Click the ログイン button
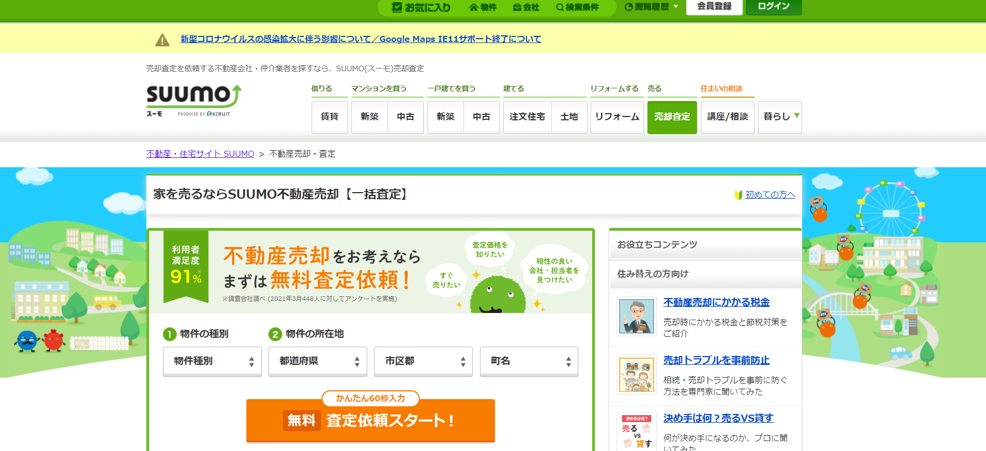Image resolution: width=986 pixels, height=451 pixels. point(773,7)
